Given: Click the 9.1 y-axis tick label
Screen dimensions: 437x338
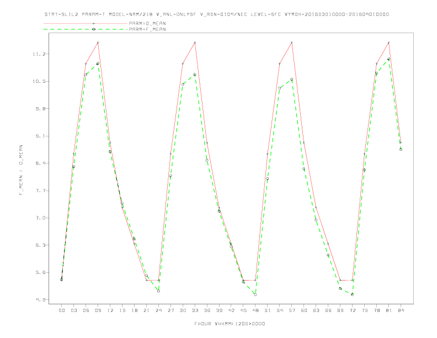Looking at the screenshot, I should [41, 136].
